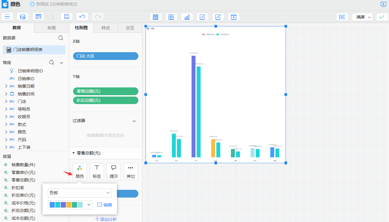The image size is (389, 222).
Task: Insert a table component icon
Action: 171,17
